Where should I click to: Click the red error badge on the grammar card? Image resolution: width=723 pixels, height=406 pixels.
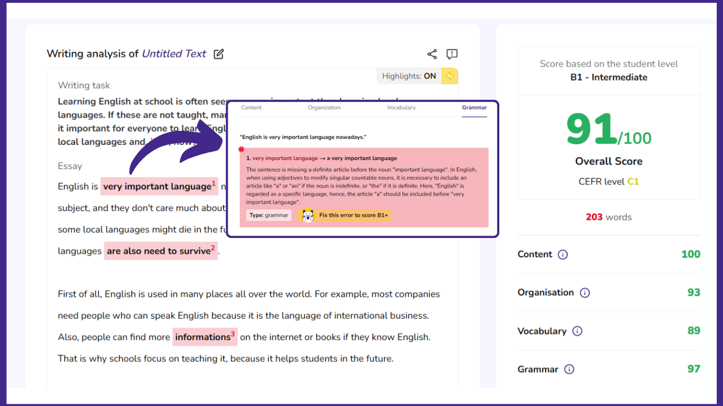tap(241, 149)
